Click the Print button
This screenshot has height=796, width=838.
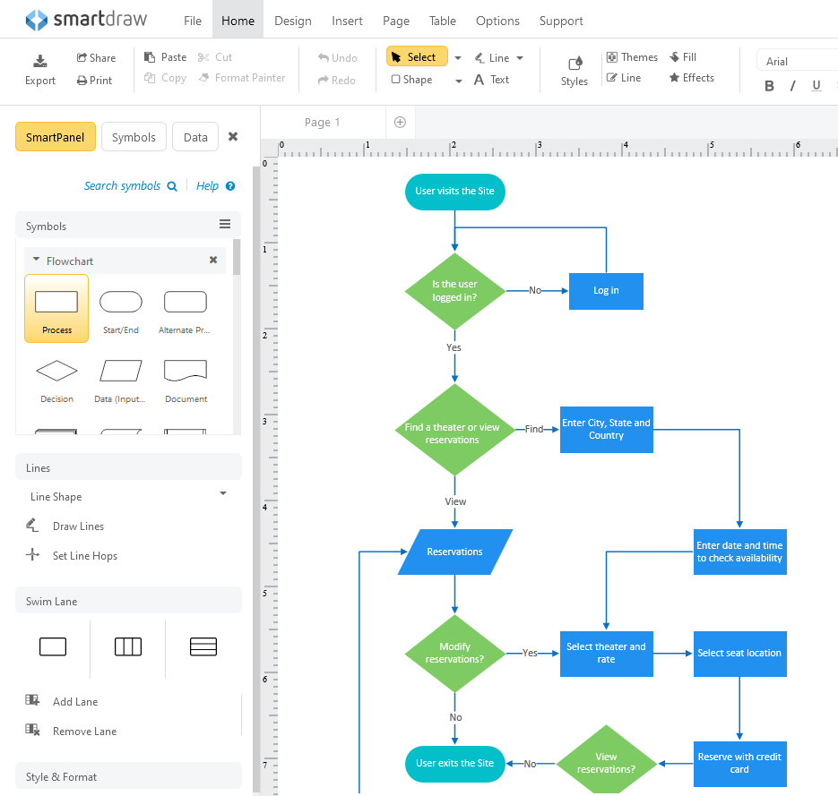tap(95, 80)
